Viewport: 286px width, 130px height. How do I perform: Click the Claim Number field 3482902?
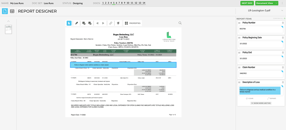pyautogui.click(x=261, y=74)
